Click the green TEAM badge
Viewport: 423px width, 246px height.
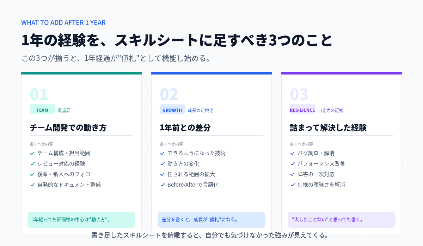coord(42,110)
